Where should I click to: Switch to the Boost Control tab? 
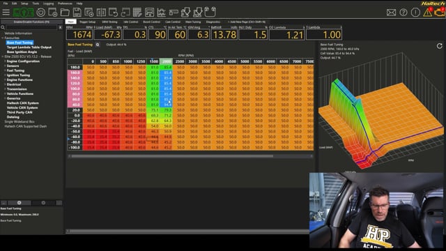[x=152, y=22]
